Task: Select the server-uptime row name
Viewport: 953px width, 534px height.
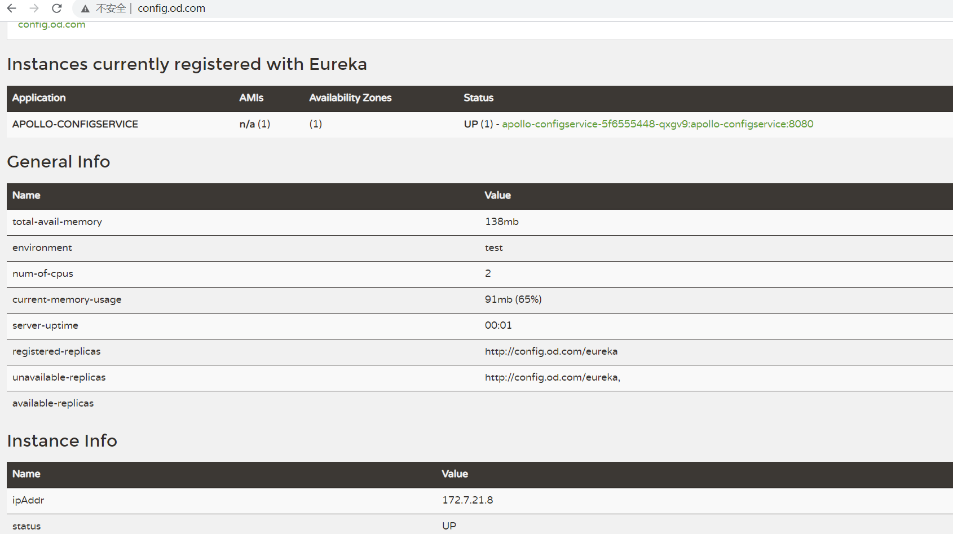Action: pos(45,325)
